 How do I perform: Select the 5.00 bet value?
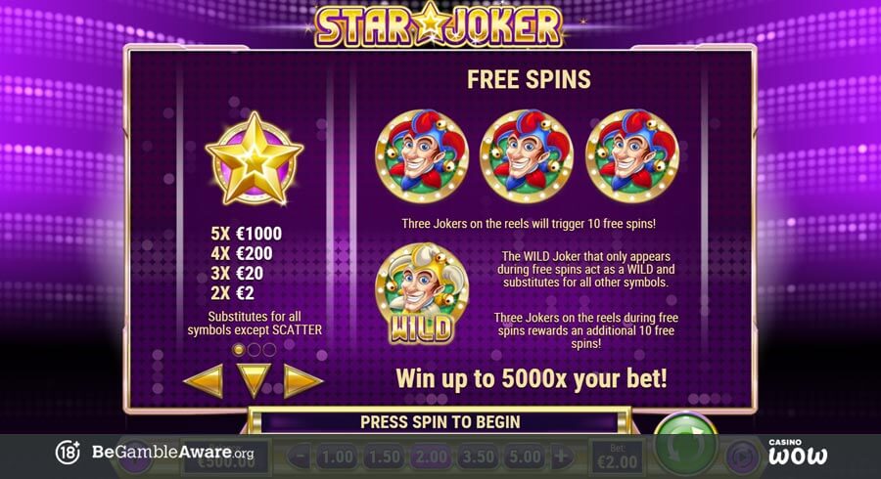[525, 457]
